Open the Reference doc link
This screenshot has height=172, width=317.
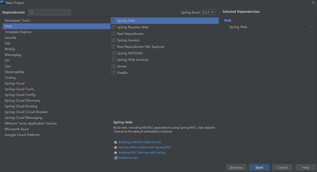point(128,158)
